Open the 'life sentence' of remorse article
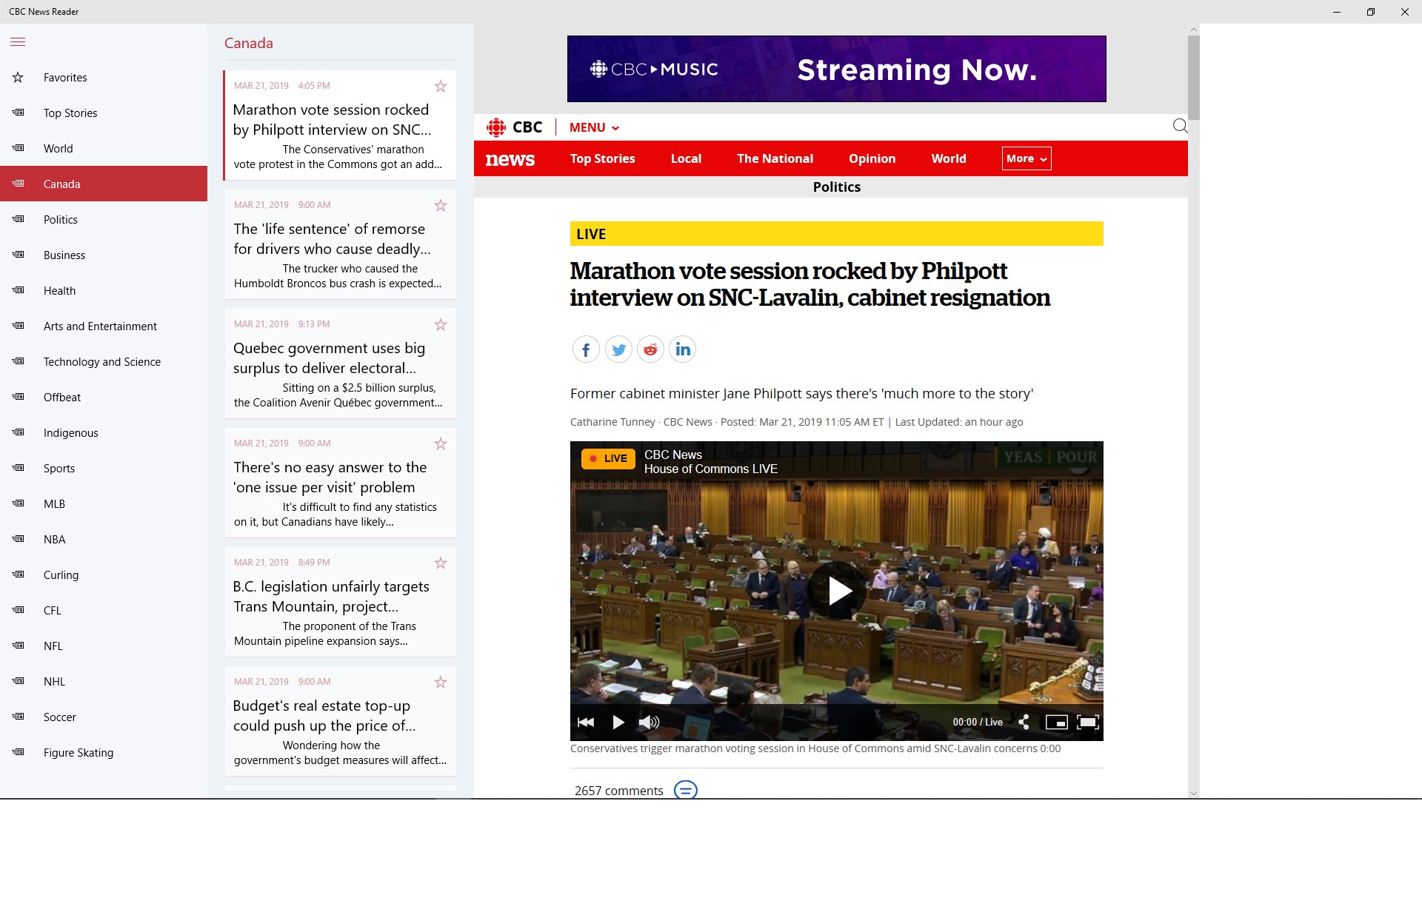This screenshot has width=1422, height=918. coord(332,239)
